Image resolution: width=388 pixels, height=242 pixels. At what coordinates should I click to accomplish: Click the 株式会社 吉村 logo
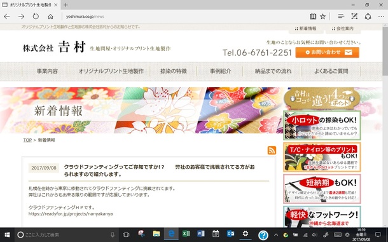coord(55,47)
